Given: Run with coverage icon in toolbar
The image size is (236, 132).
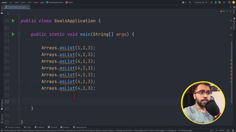Looking at the screenshot, I should pos(220,2).
